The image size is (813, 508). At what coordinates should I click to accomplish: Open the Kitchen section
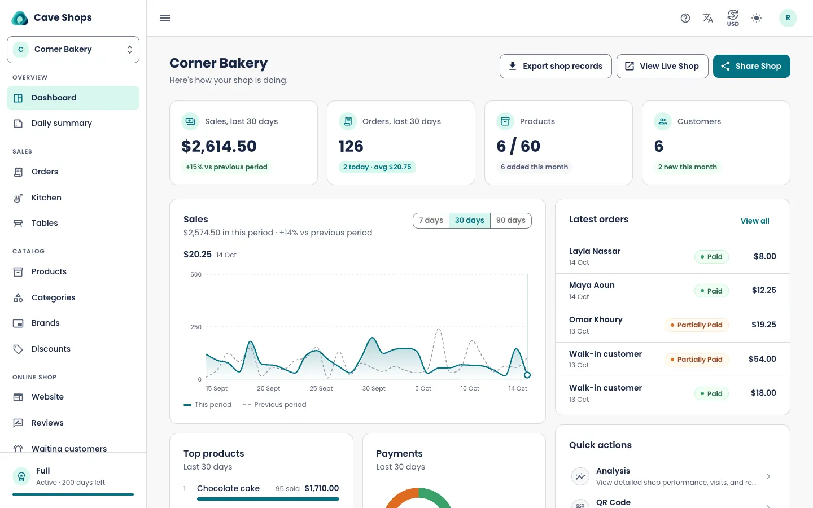coord(73,198)
